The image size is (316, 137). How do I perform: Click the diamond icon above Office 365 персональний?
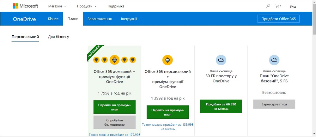[168, 60]
